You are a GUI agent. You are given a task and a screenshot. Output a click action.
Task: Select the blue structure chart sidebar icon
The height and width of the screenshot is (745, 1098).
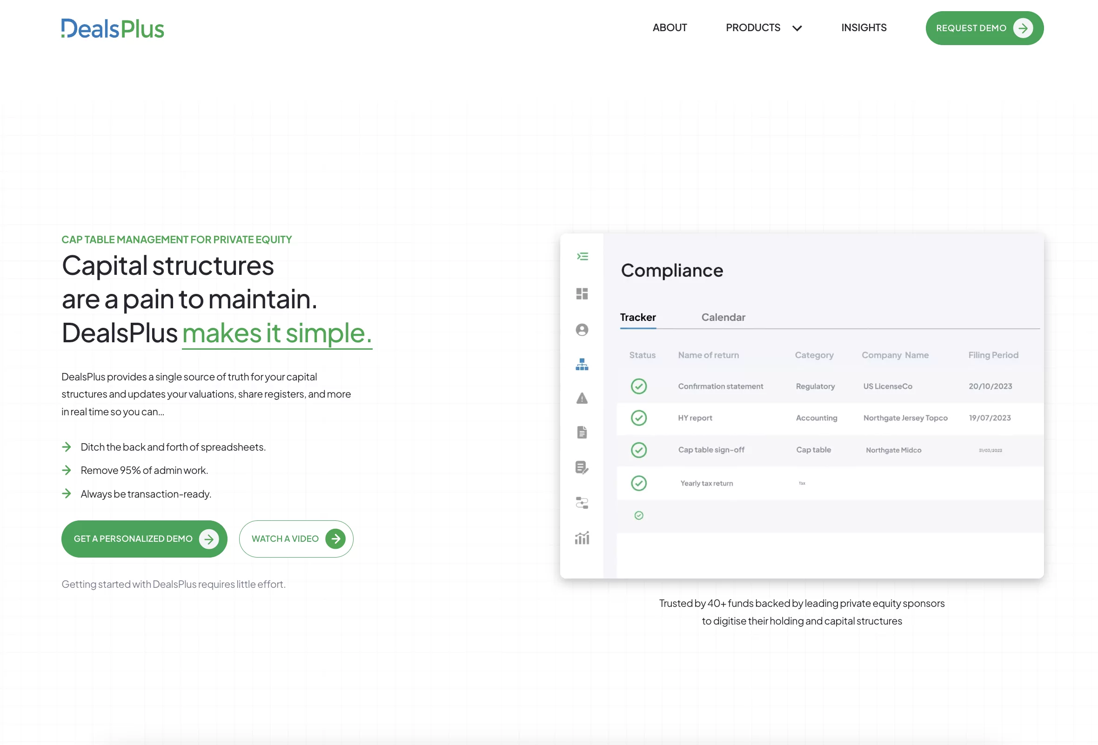pos(582,364)
